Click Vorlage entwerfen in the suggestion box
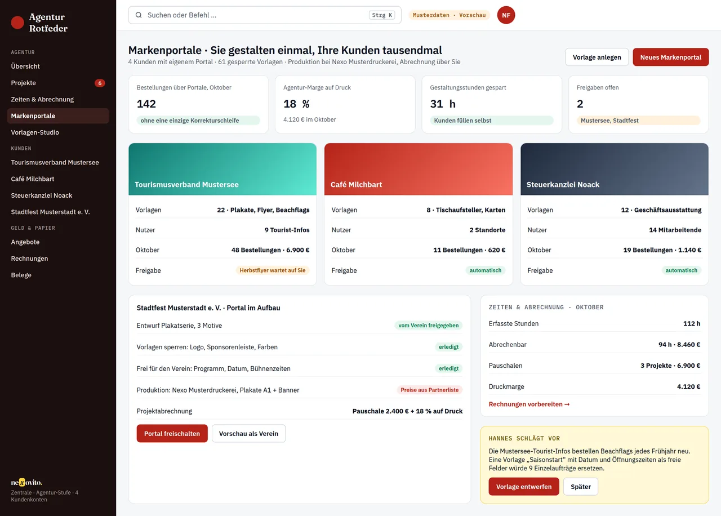This screenshot has height=516, width=721. (x=524, y=487)
